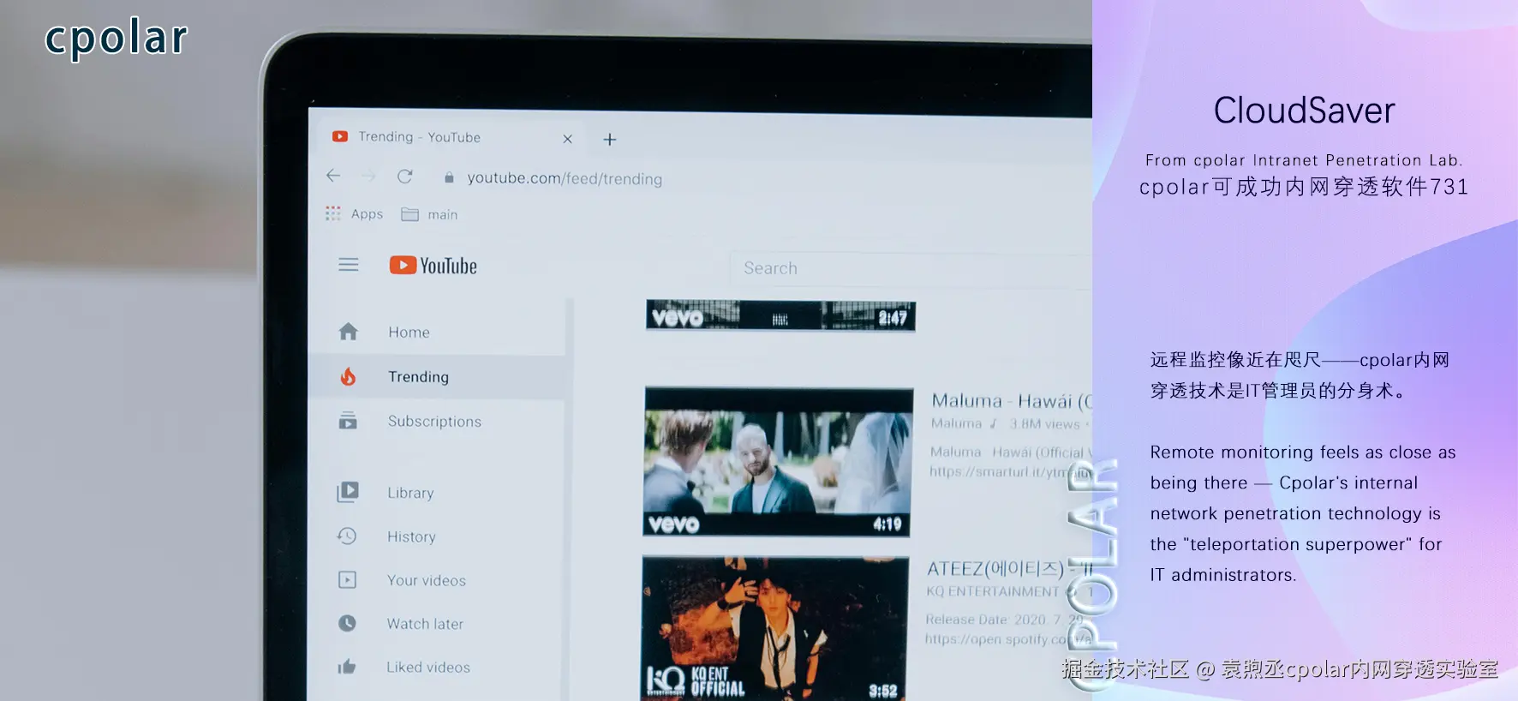Open a new browser tab with plus
The image size is (1518, 701).
point(610,139)
